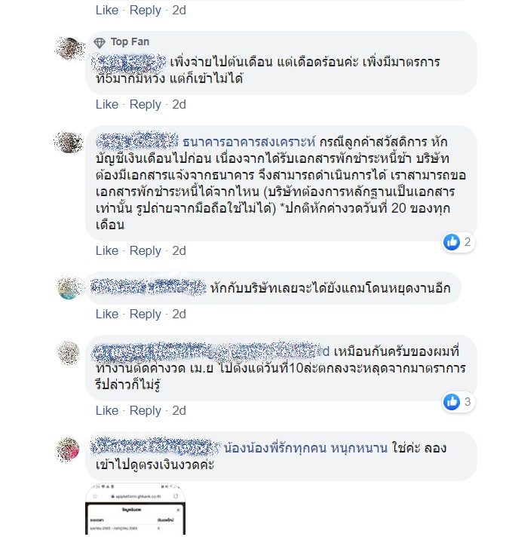
Task: Reply to the Top Fan comment
Action: tap(145, 105)
